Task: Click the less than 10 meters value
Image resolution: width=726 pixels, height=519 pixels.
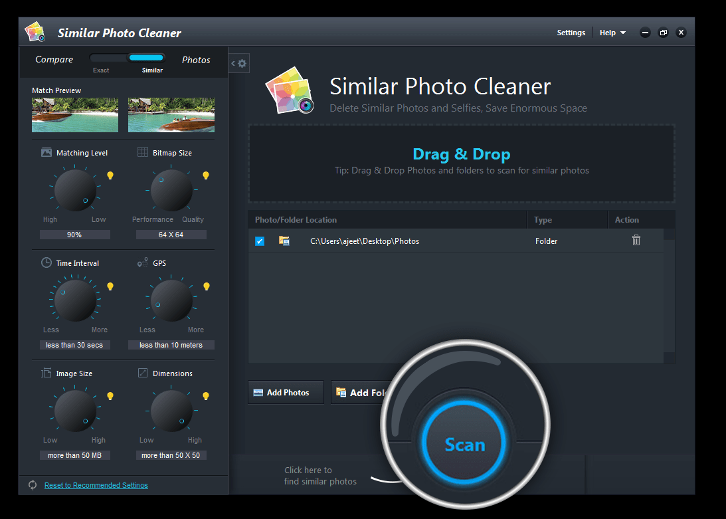Action: [x=171, y=345]
